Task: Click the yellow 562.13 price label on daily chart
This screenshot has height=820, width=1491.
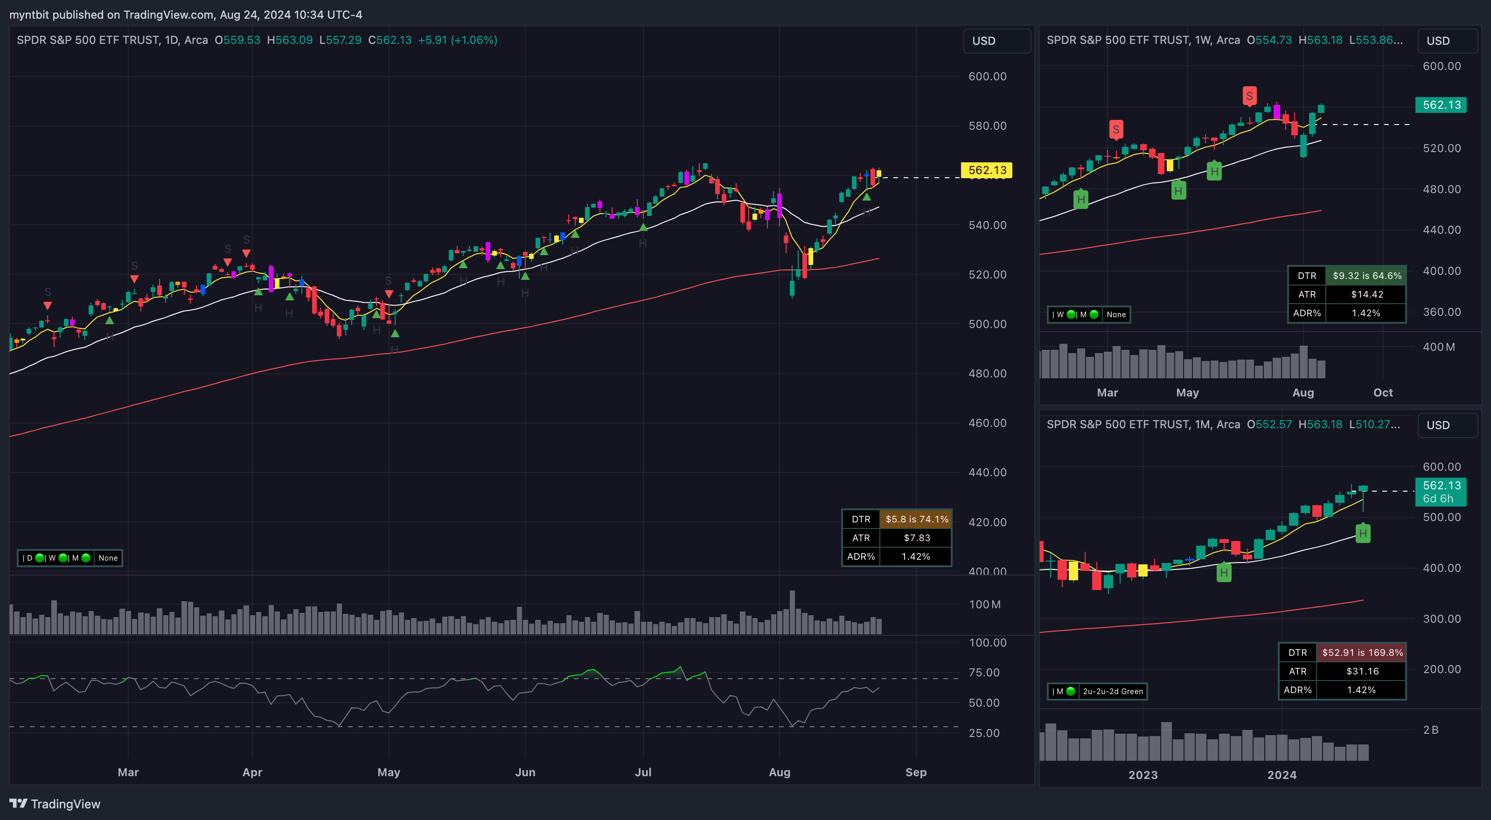Action: click(x=987, y=170)
